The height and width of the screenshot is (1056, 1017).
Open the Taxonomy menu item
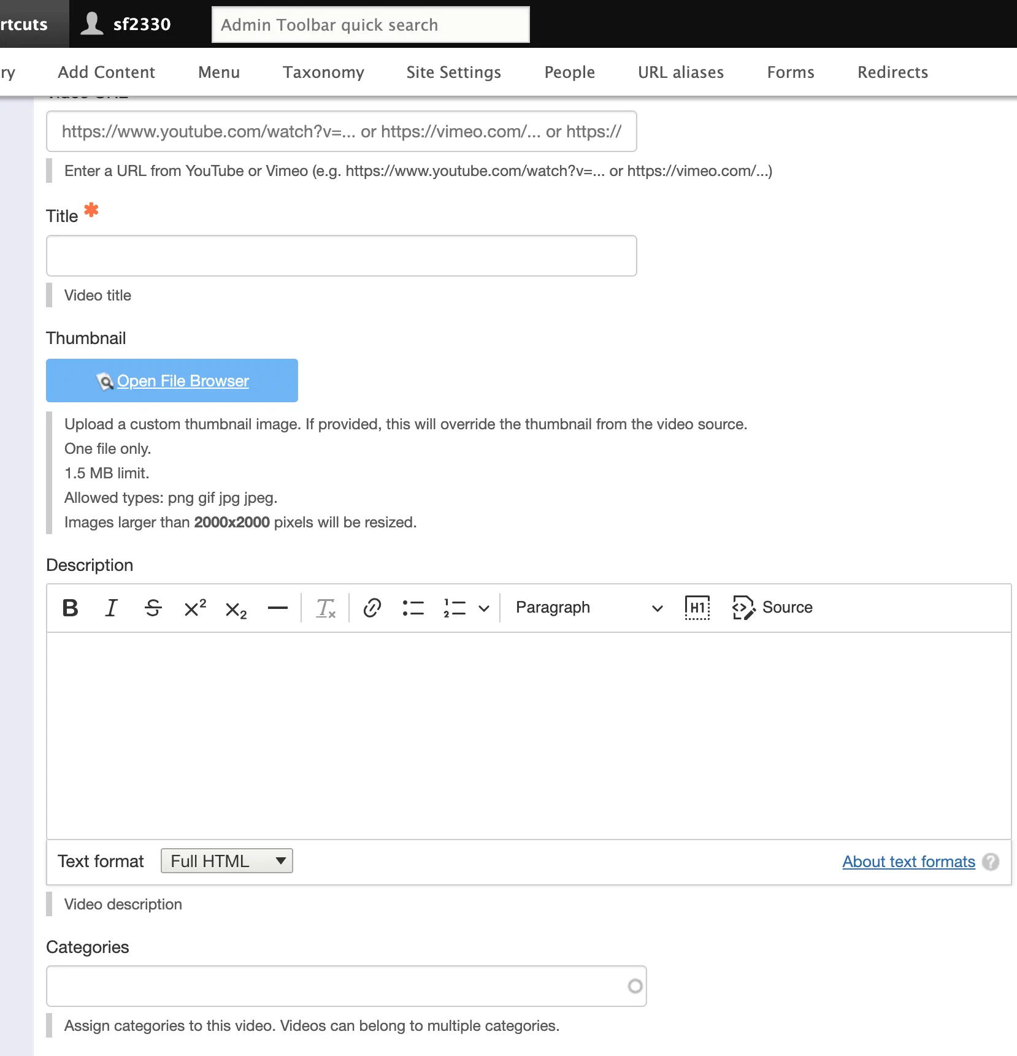323,72
